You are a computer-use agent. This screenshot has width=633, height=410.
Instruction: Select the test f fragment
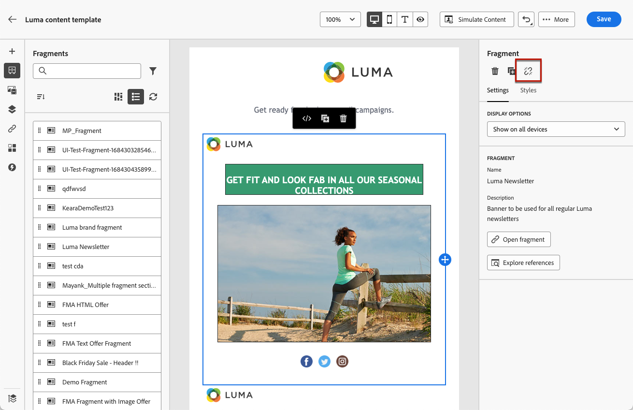tap(97, 324)
